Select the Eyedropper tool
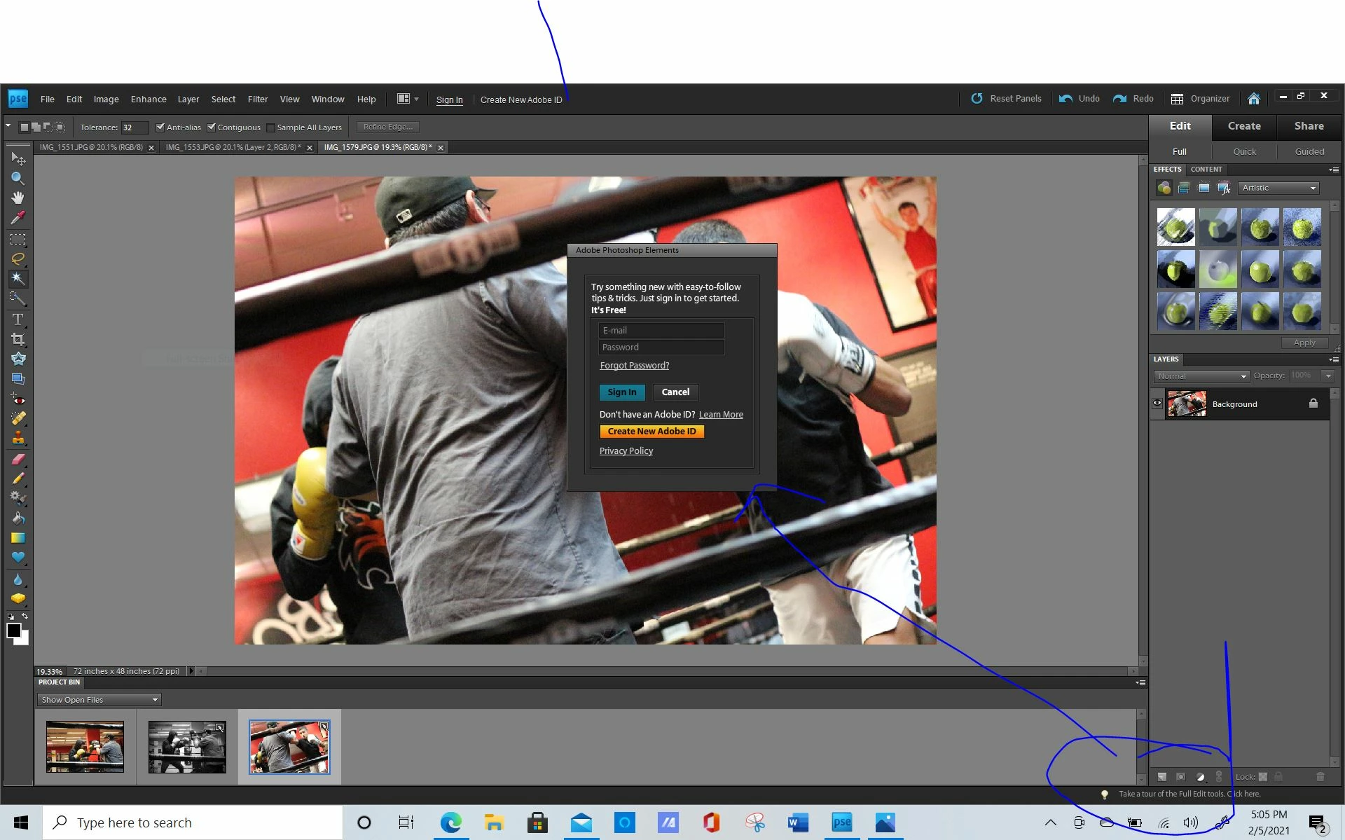Viewport: 1345px width, 840px height. (x=18, y=218)
